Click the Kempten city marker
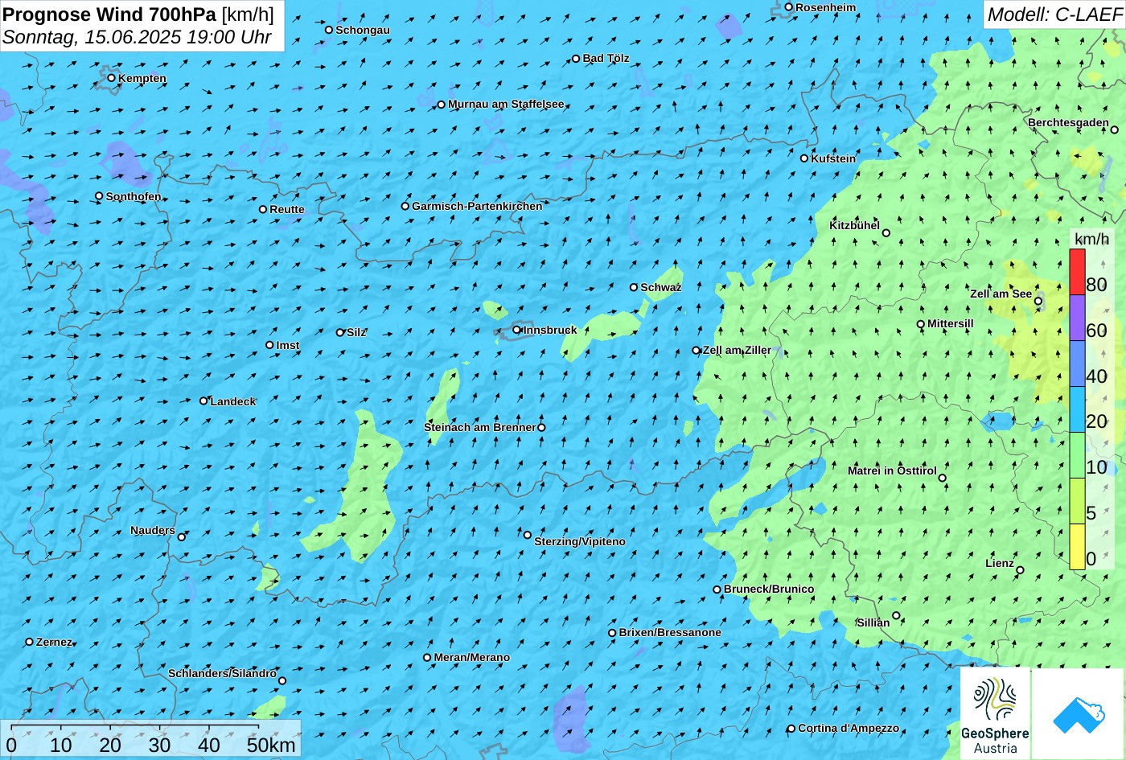1126x760 pixels. [112, 78]
